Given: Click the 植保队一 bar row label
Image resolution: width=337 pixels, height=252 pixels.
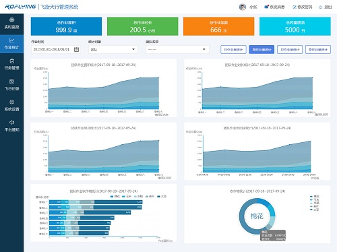Looking at the screenshot, I should point(43,202).
